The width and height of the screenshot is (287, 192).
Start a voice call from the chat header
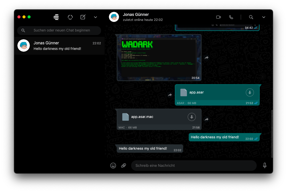point(231,17)
